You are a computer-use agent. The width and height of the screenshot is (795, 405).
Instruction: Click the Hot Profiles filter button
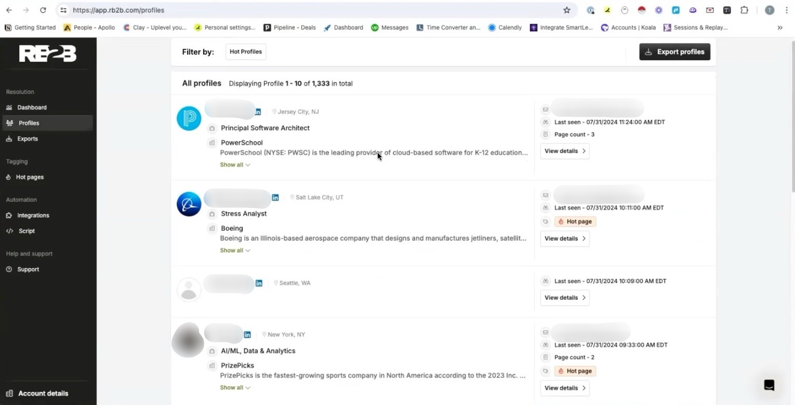(246, 52)
